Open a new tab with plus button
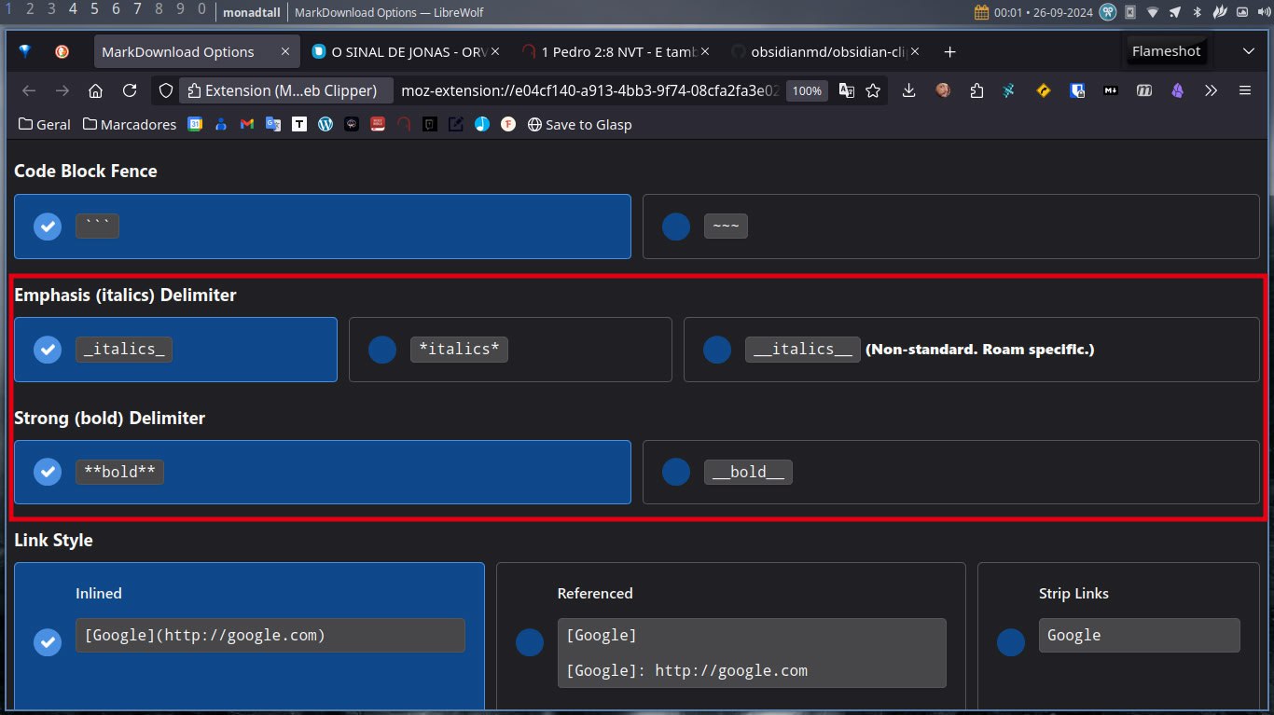 [949, 52]
